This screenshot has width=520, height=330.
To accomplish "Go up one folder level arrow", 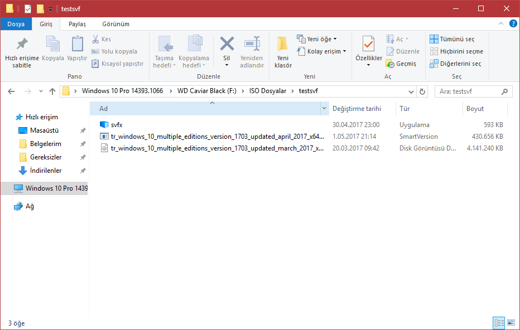I will pyautogui.click(x=52, y=91).
